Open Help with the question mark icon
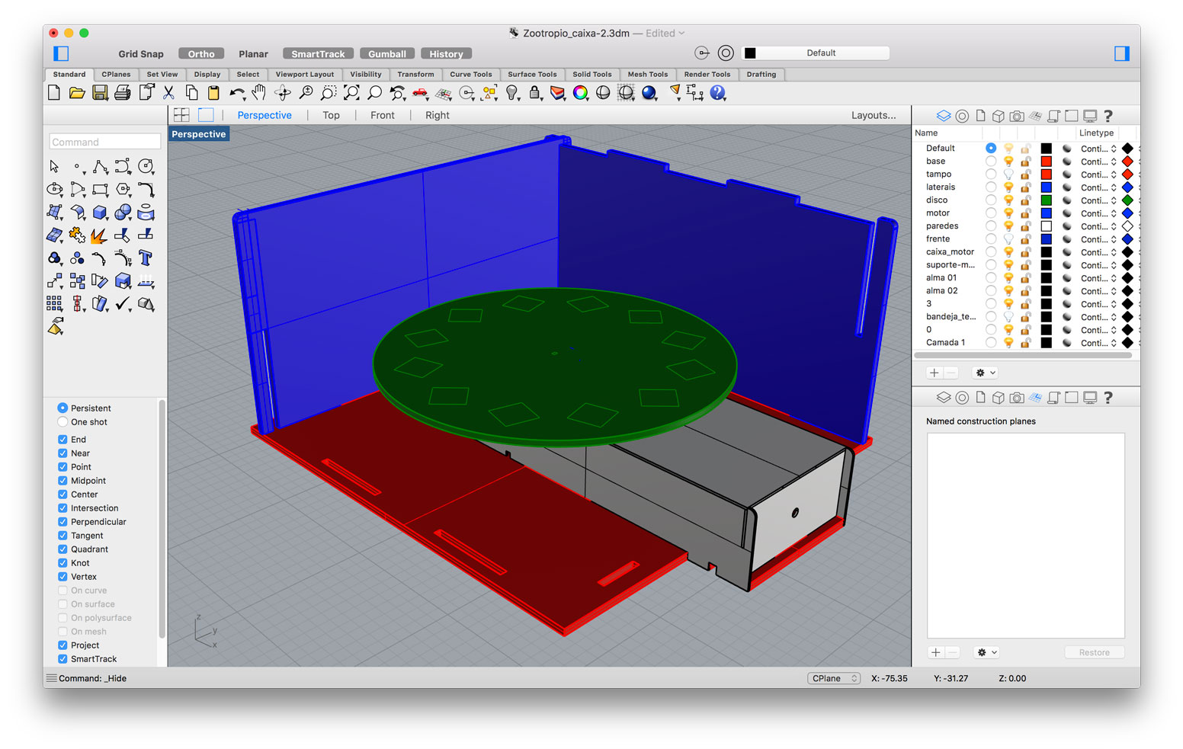1183x749 pixels. 717,93
